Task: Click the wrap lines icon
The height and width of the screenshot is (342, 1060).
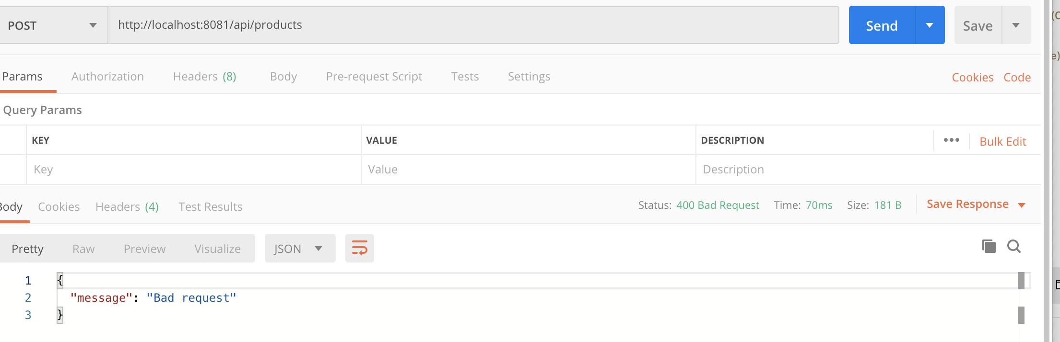Action: click(x=359, y=248)
